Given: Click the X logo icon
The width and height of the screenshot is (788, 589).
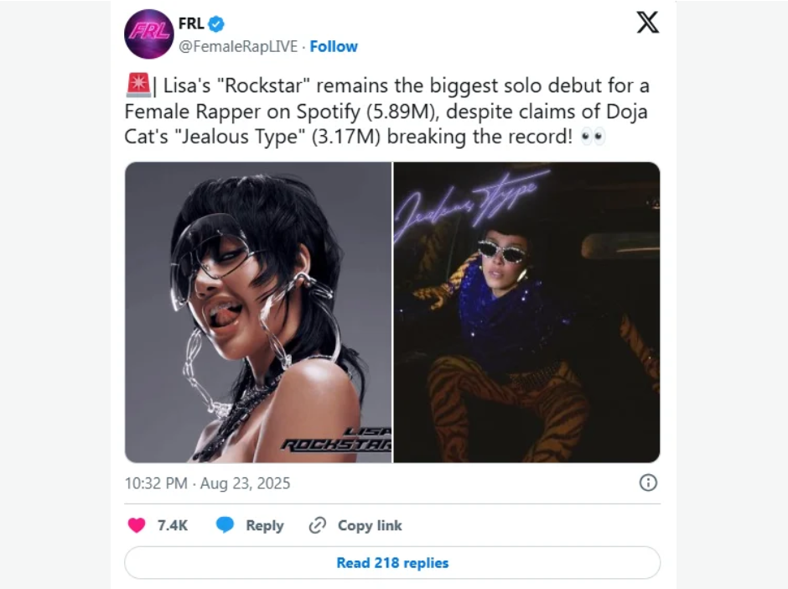Looking at the screenshot, I should point(648,23).
